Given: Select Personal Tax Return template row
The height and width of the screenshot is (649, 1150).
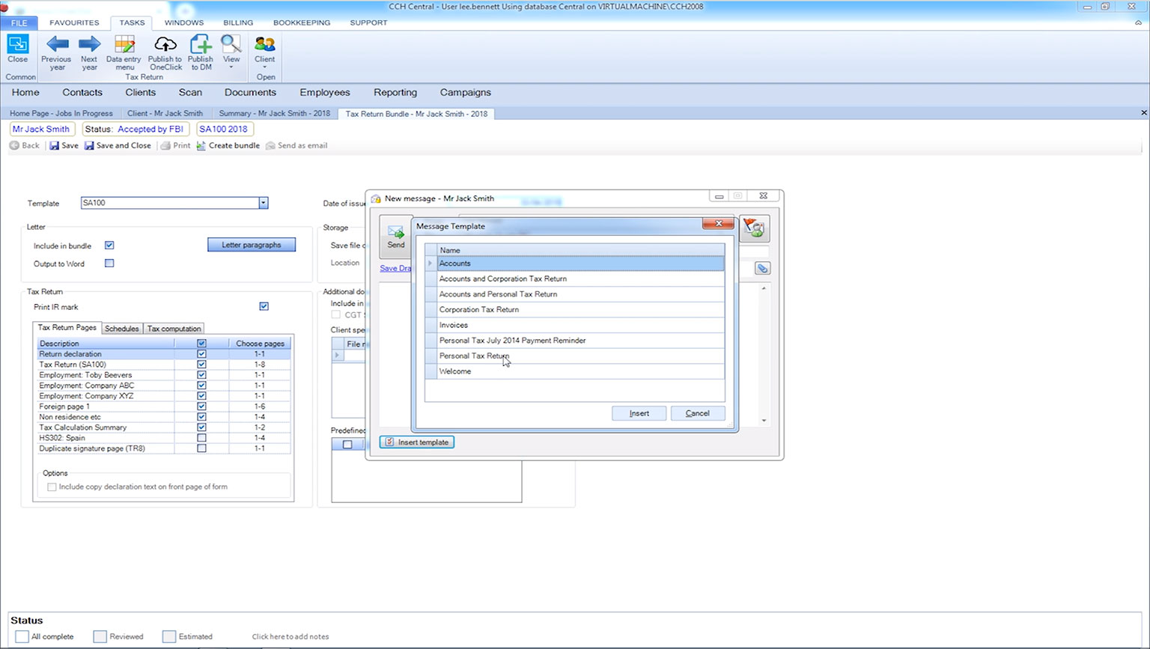Looking at the screenshot, I should [x=474, y=356].
